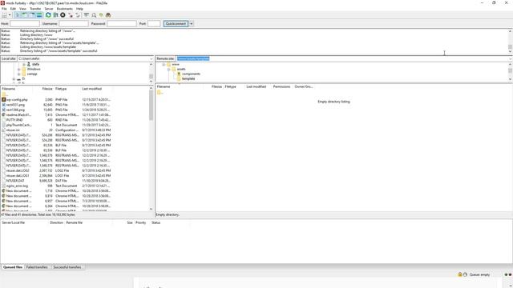Click the Quickconnect button
The image size is (513, 288).
[176, 23]
